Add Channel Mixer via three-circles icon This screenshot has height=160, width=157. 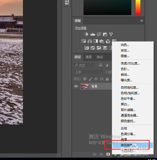(x=108, y=41)
